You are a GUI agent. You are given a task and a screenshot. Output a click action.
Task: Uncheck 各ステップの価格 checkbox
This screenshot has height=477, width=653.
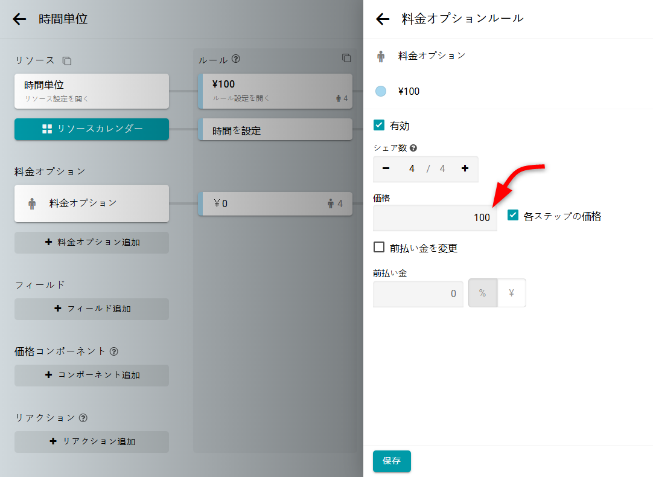[x=513, y=216]
